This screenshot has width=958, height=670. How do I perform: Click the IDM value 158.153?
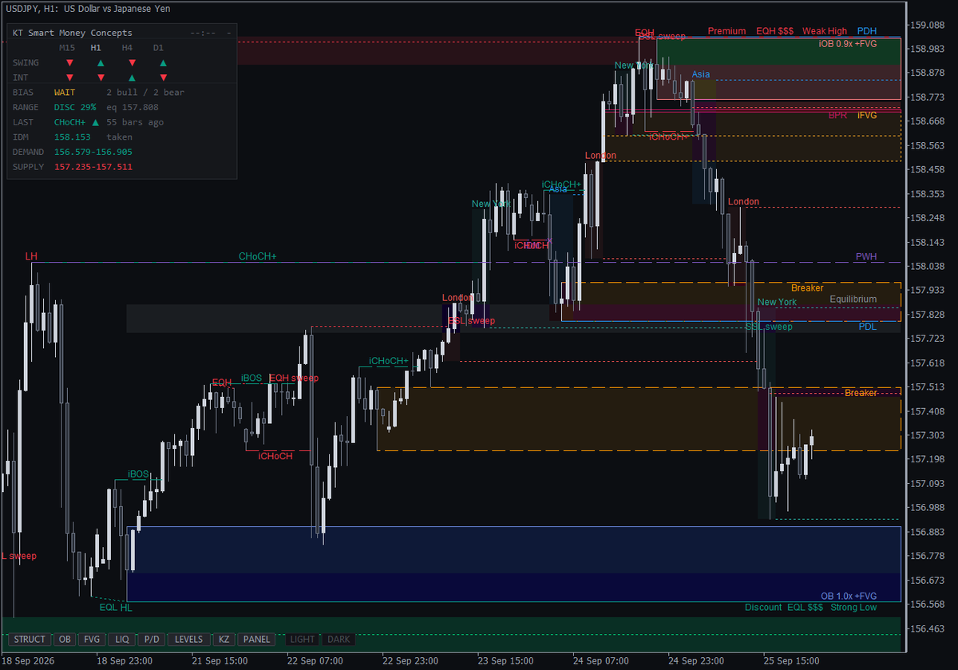tap(73, 137)
